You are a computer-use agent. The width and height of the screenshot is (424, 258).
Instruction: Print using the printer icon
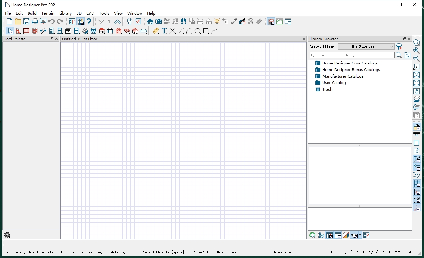[35, 22]
